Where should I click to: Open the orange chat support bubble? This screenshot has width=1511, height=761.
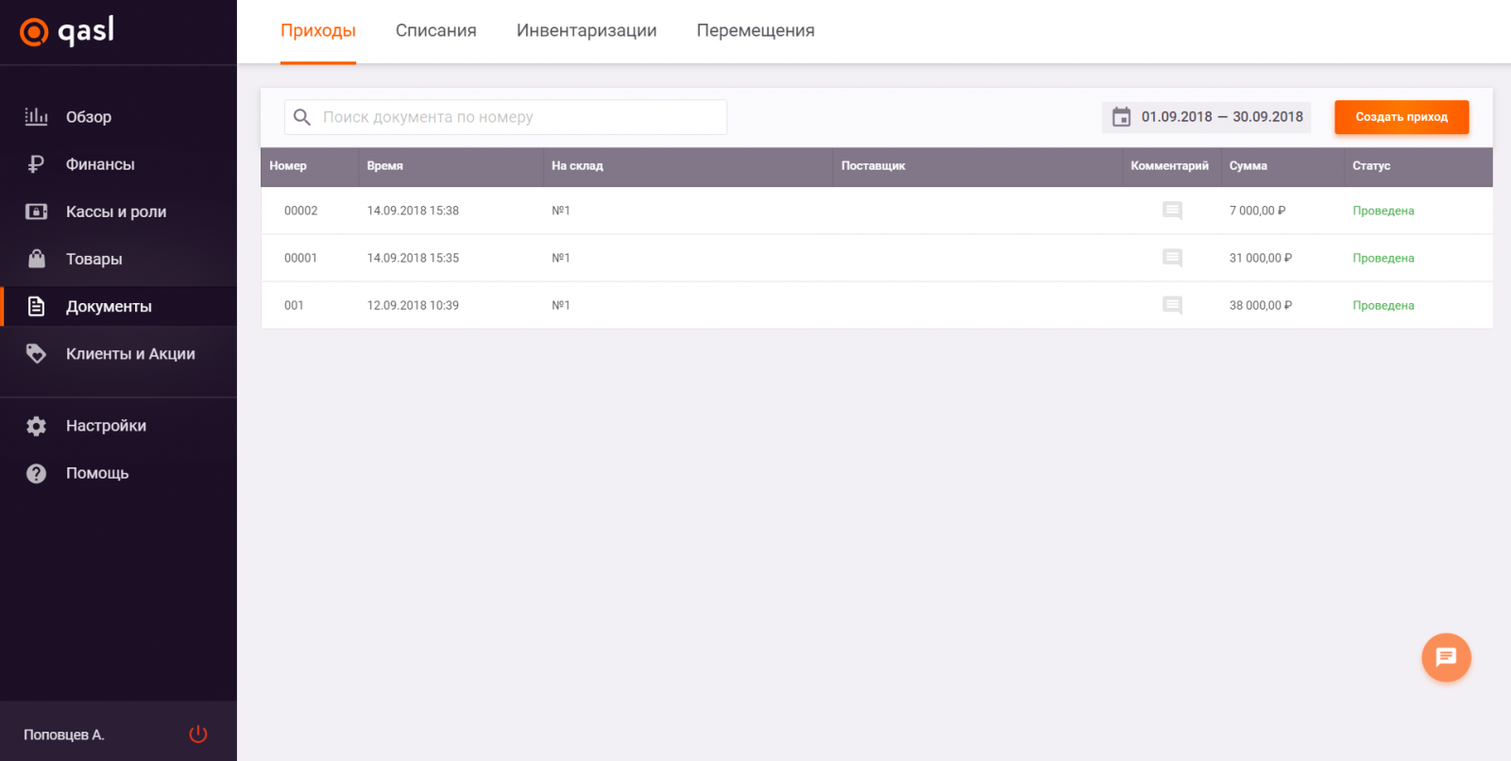[x=1446, y=657]
